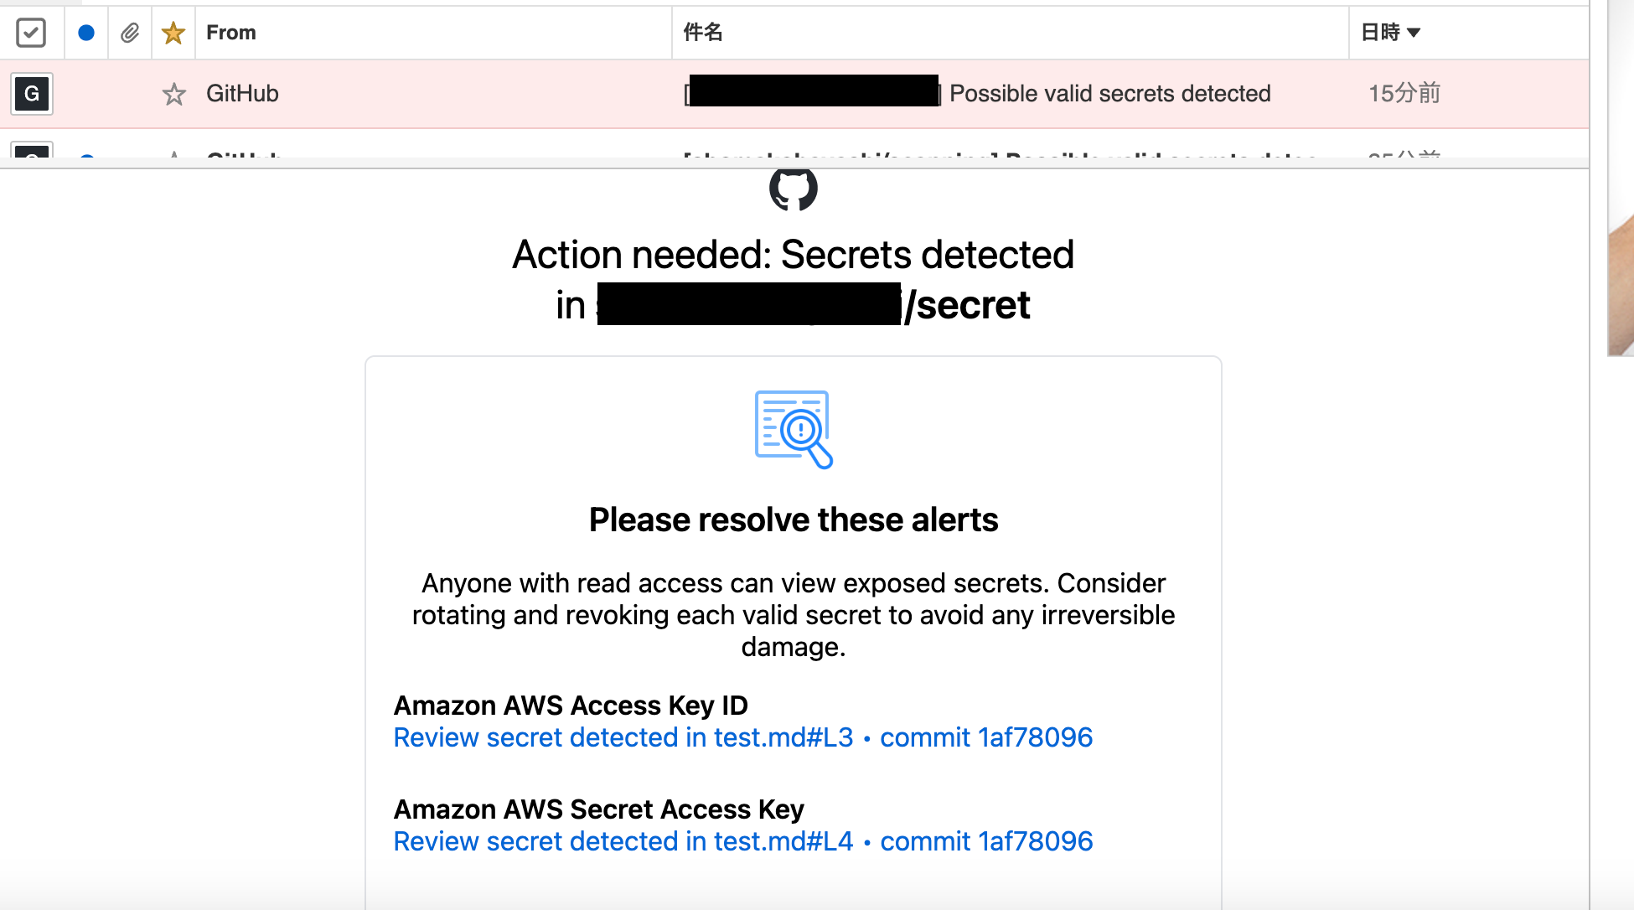Open commit 1af78096 link for Access Key ID
Viewport: 1634px width, 910px height.
(x=986, y=737)
